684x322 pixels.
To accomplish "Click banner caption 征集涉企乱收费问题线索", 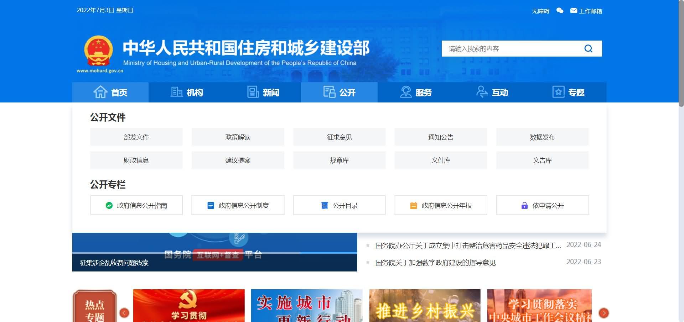I will point(114,263).
